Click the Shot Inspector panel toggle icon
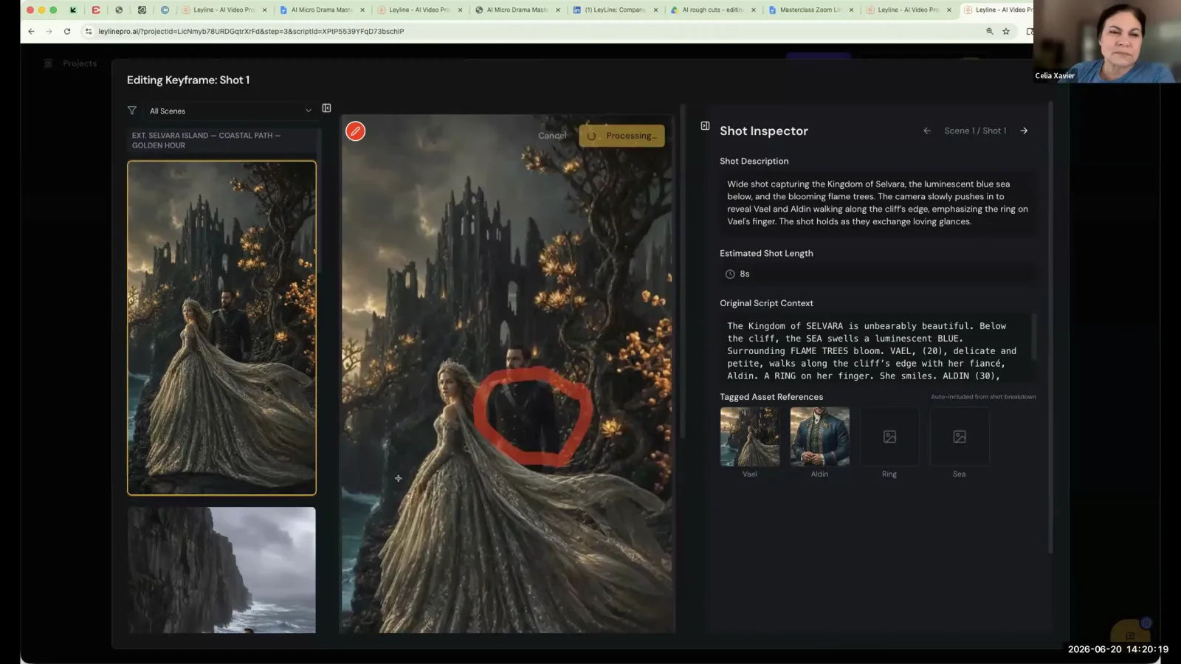The height and width of the screenshot is (664, 1181). click(705, 126)
